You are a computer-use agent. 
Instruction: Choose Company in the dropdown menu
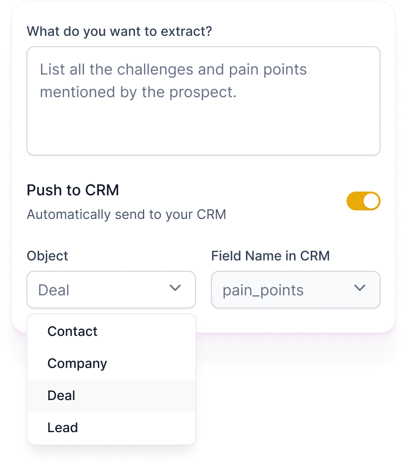[77, 363]
